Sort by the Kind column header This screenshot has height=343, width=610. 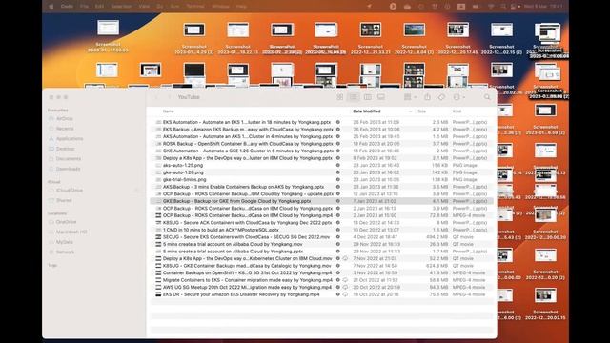457,111
